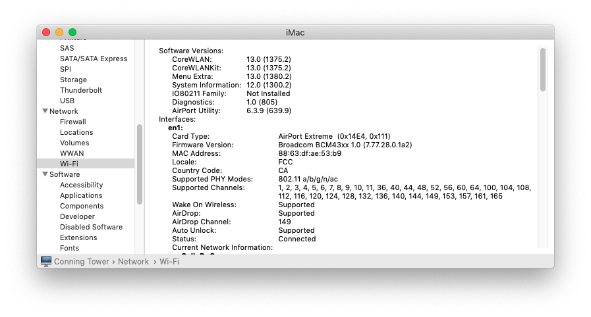Click the Auto Unlock label
Viewport: 591px width, 317px height.
[x=194, y=230]
